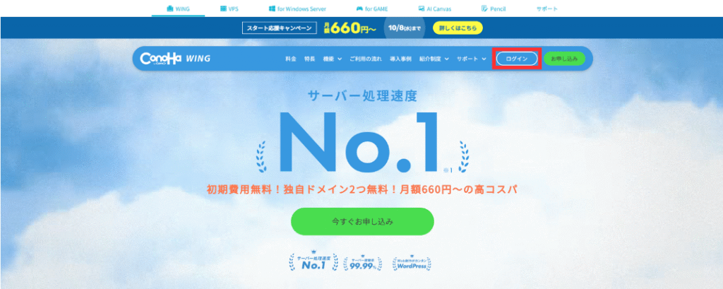The image size is (723, 289).
Task: Go to ご利用の流れ page
Action: tap(366, 59)
